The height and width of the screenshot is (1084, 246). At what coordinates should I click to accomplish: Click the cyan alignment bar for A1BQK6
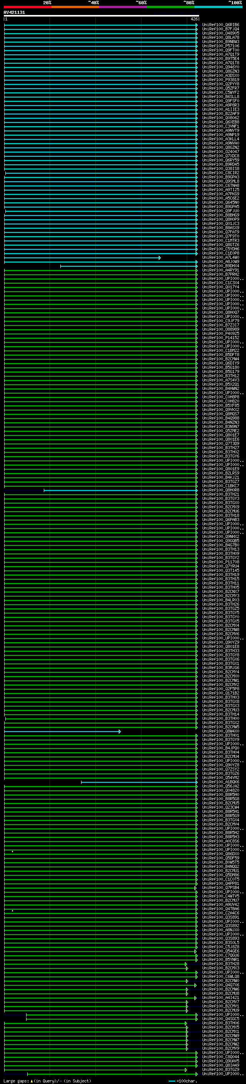139,782
